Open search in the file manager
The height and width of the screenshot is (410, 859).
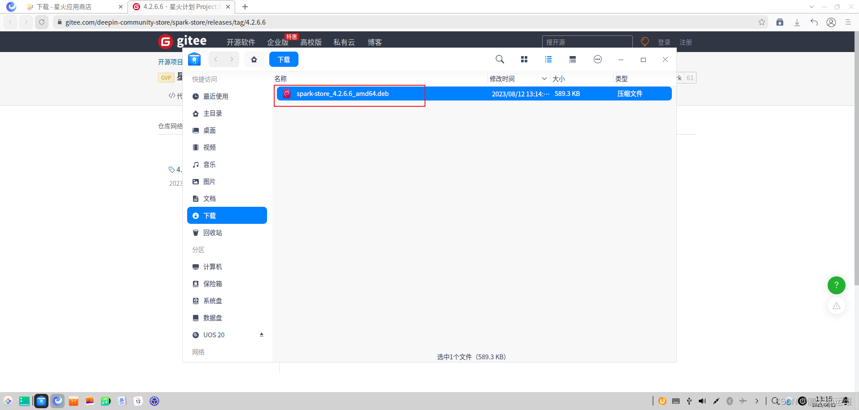[x=500, y=59]
